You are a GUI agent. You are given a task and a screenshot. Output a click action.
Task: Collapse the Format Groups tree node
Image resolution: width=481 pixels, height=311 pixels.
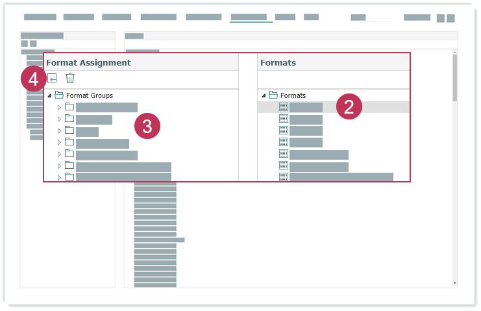(49, 95)
